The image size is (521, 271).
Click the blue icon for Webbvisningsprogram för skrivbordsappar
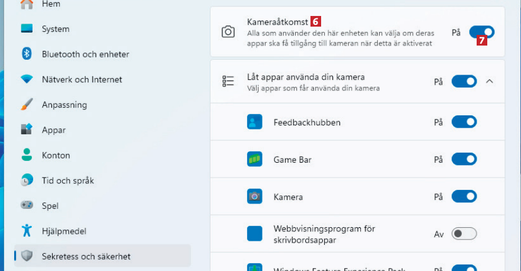[254, 233]
